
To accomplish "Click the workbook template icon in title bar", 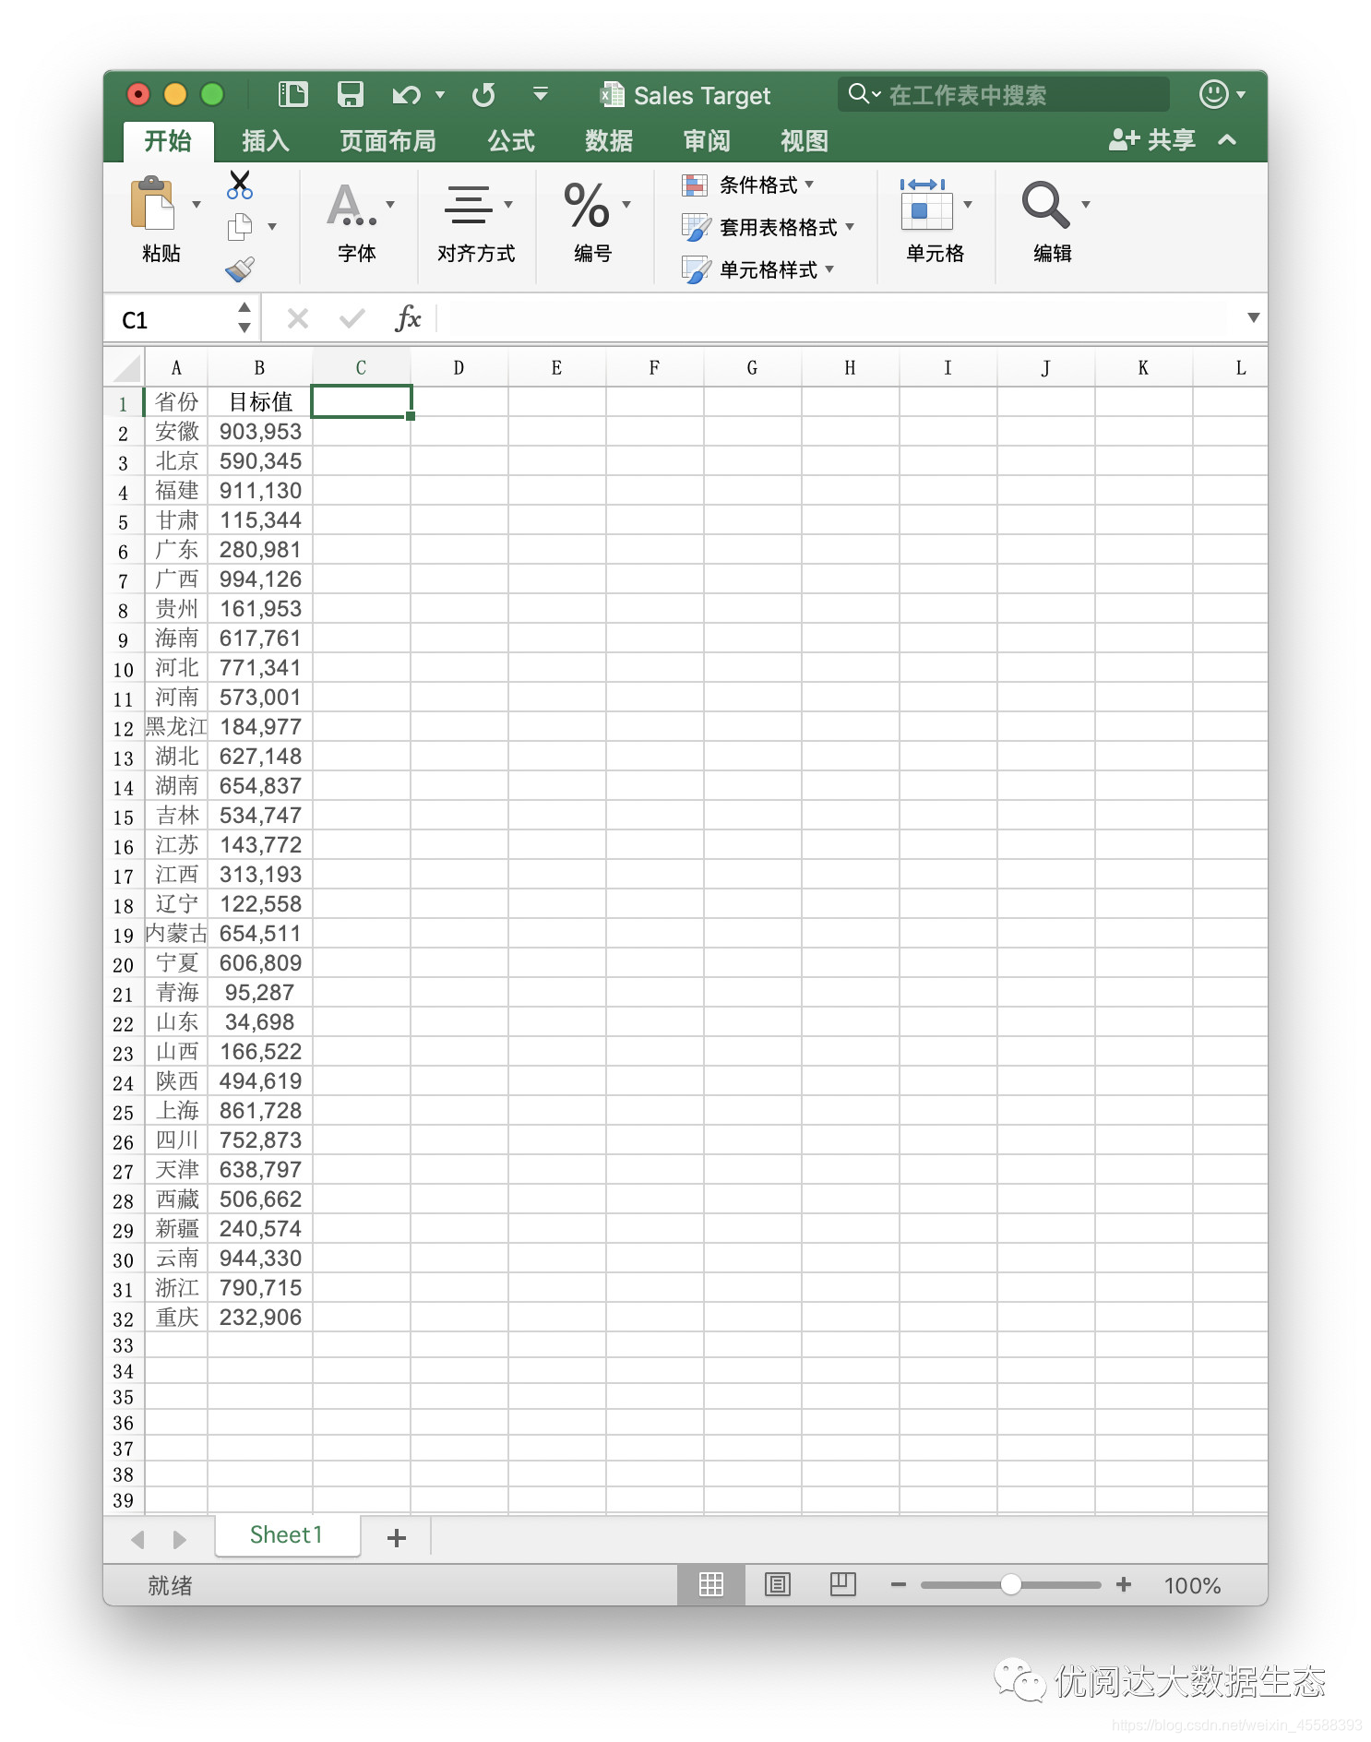I will (293, 94).
